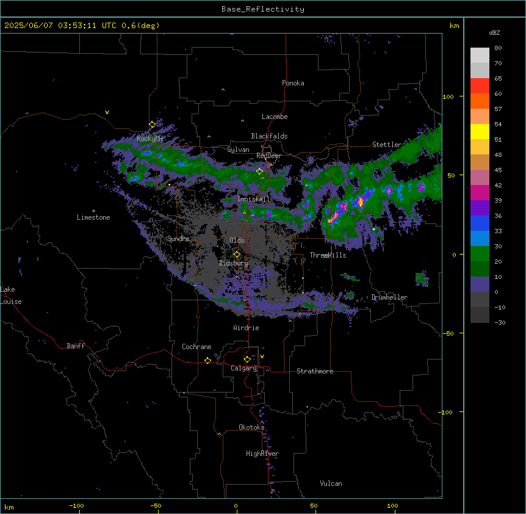Select the HighRiver map label
This screenshot has height=514, width=526.
tap(262, 454)
